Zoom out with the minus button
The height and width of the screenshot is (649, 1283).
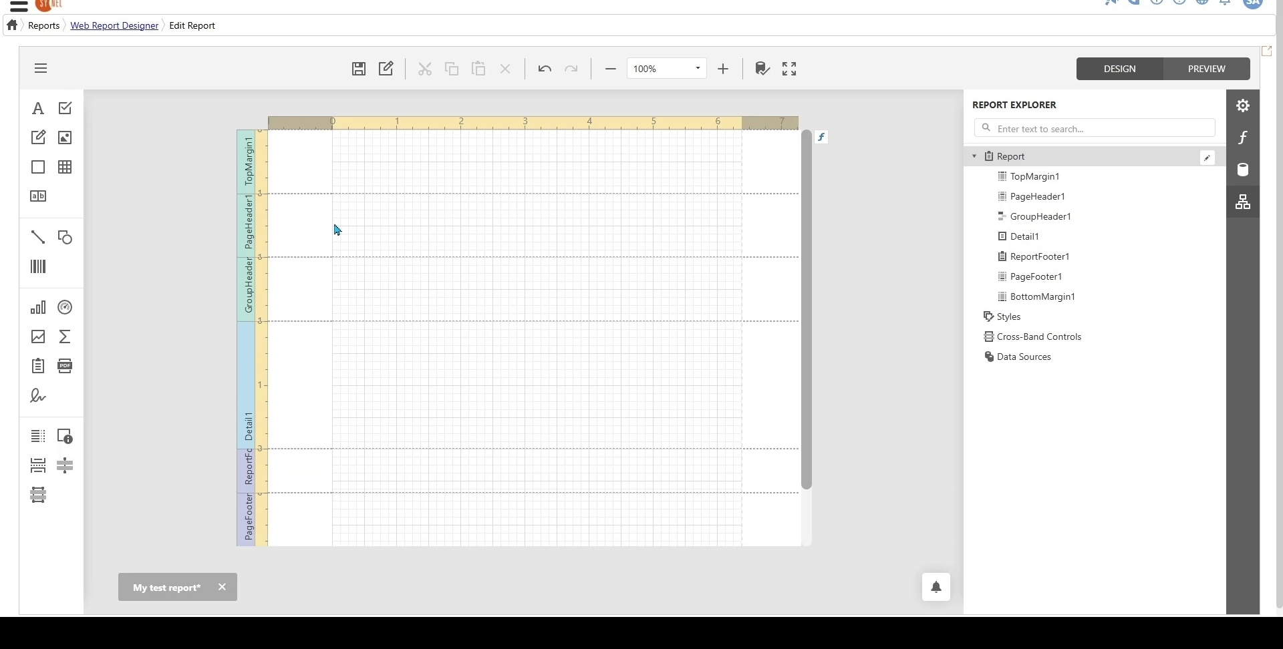coord(610,69)
